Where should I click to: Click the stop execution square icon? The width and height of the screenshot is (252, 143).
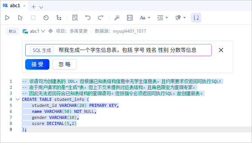coord(33,18)
